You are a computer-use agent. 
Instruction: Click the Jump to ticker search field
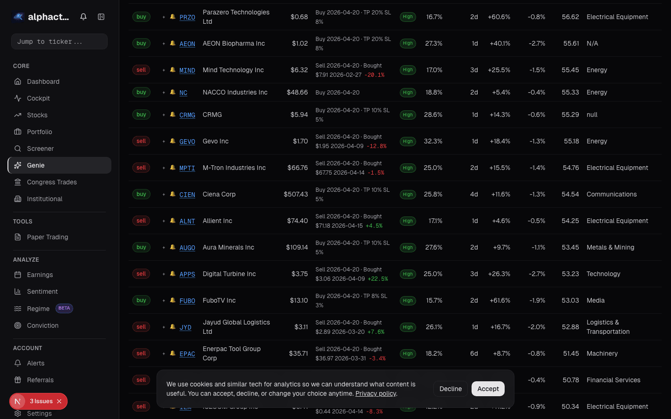click(x=59, y=41)
